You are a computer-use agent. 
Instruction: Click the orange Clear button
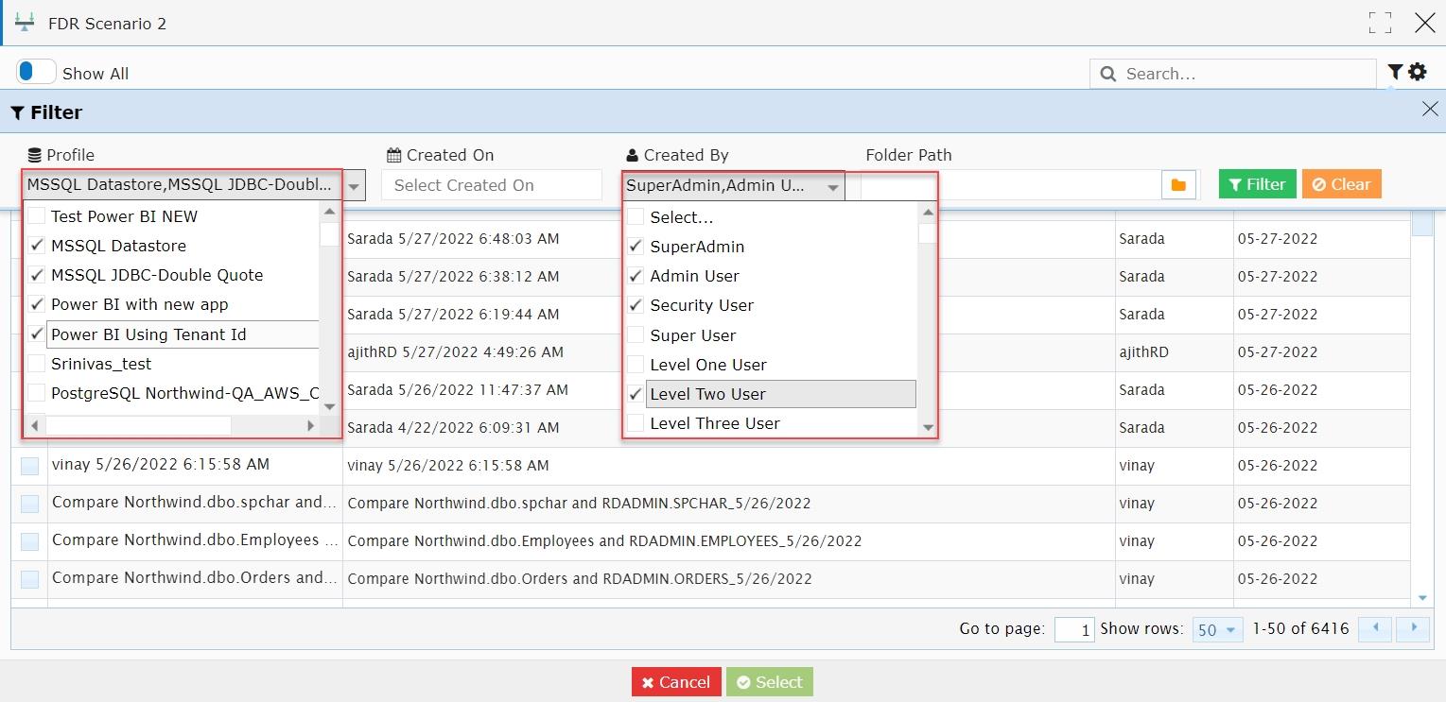1341,184
